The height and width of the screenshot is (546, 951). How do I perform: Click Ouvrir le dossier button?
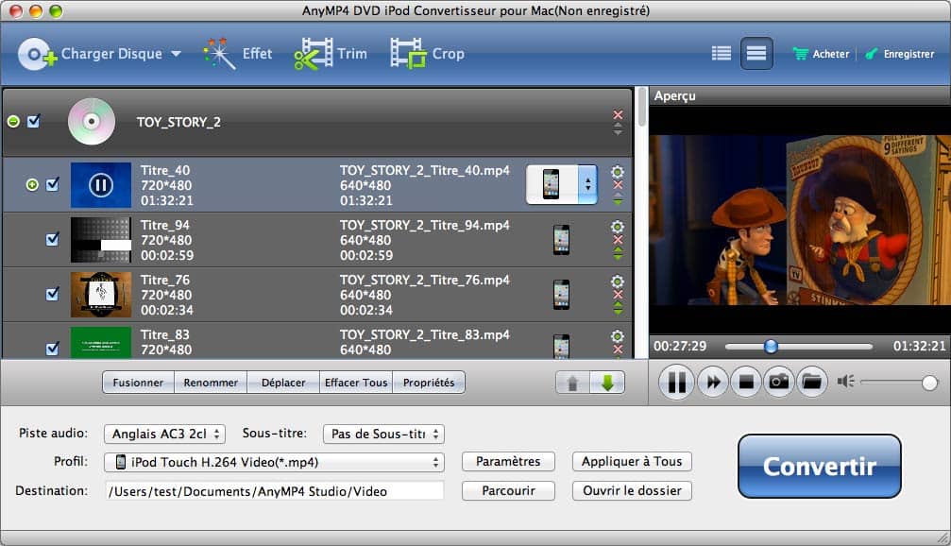(x=632, y=491)
